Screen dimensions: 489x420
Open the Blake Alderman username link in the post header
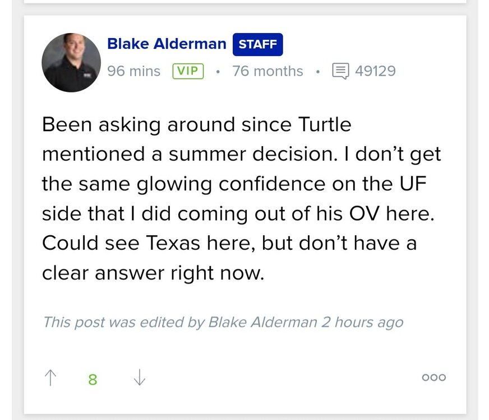click(x=167, y=44)
